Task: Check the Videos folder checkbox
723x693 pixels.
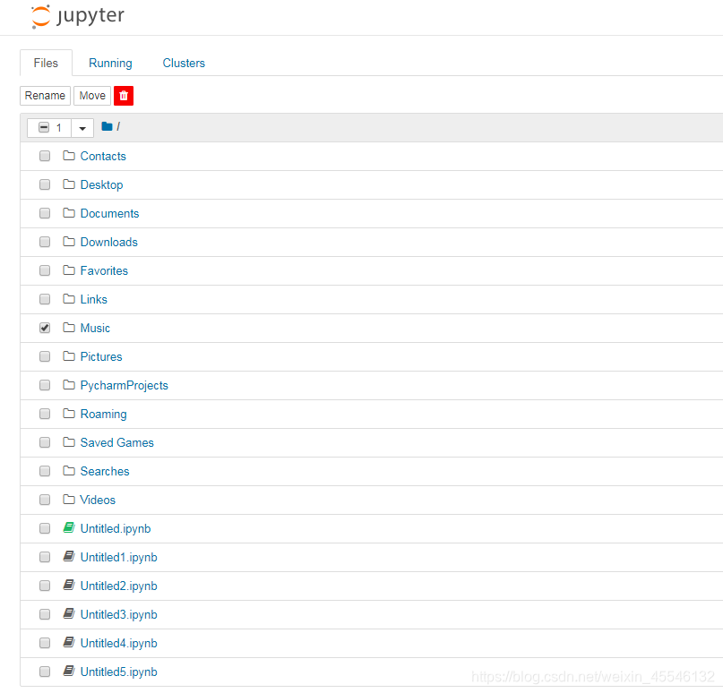Action: [x=45, y=500]
